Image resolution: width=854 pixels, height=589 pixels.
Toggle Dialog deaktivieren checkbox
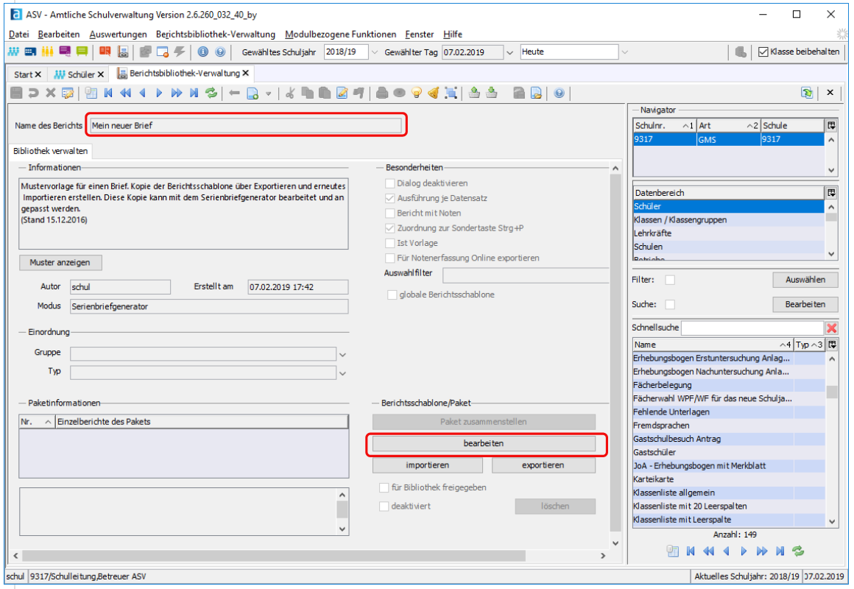pos(390,183)
